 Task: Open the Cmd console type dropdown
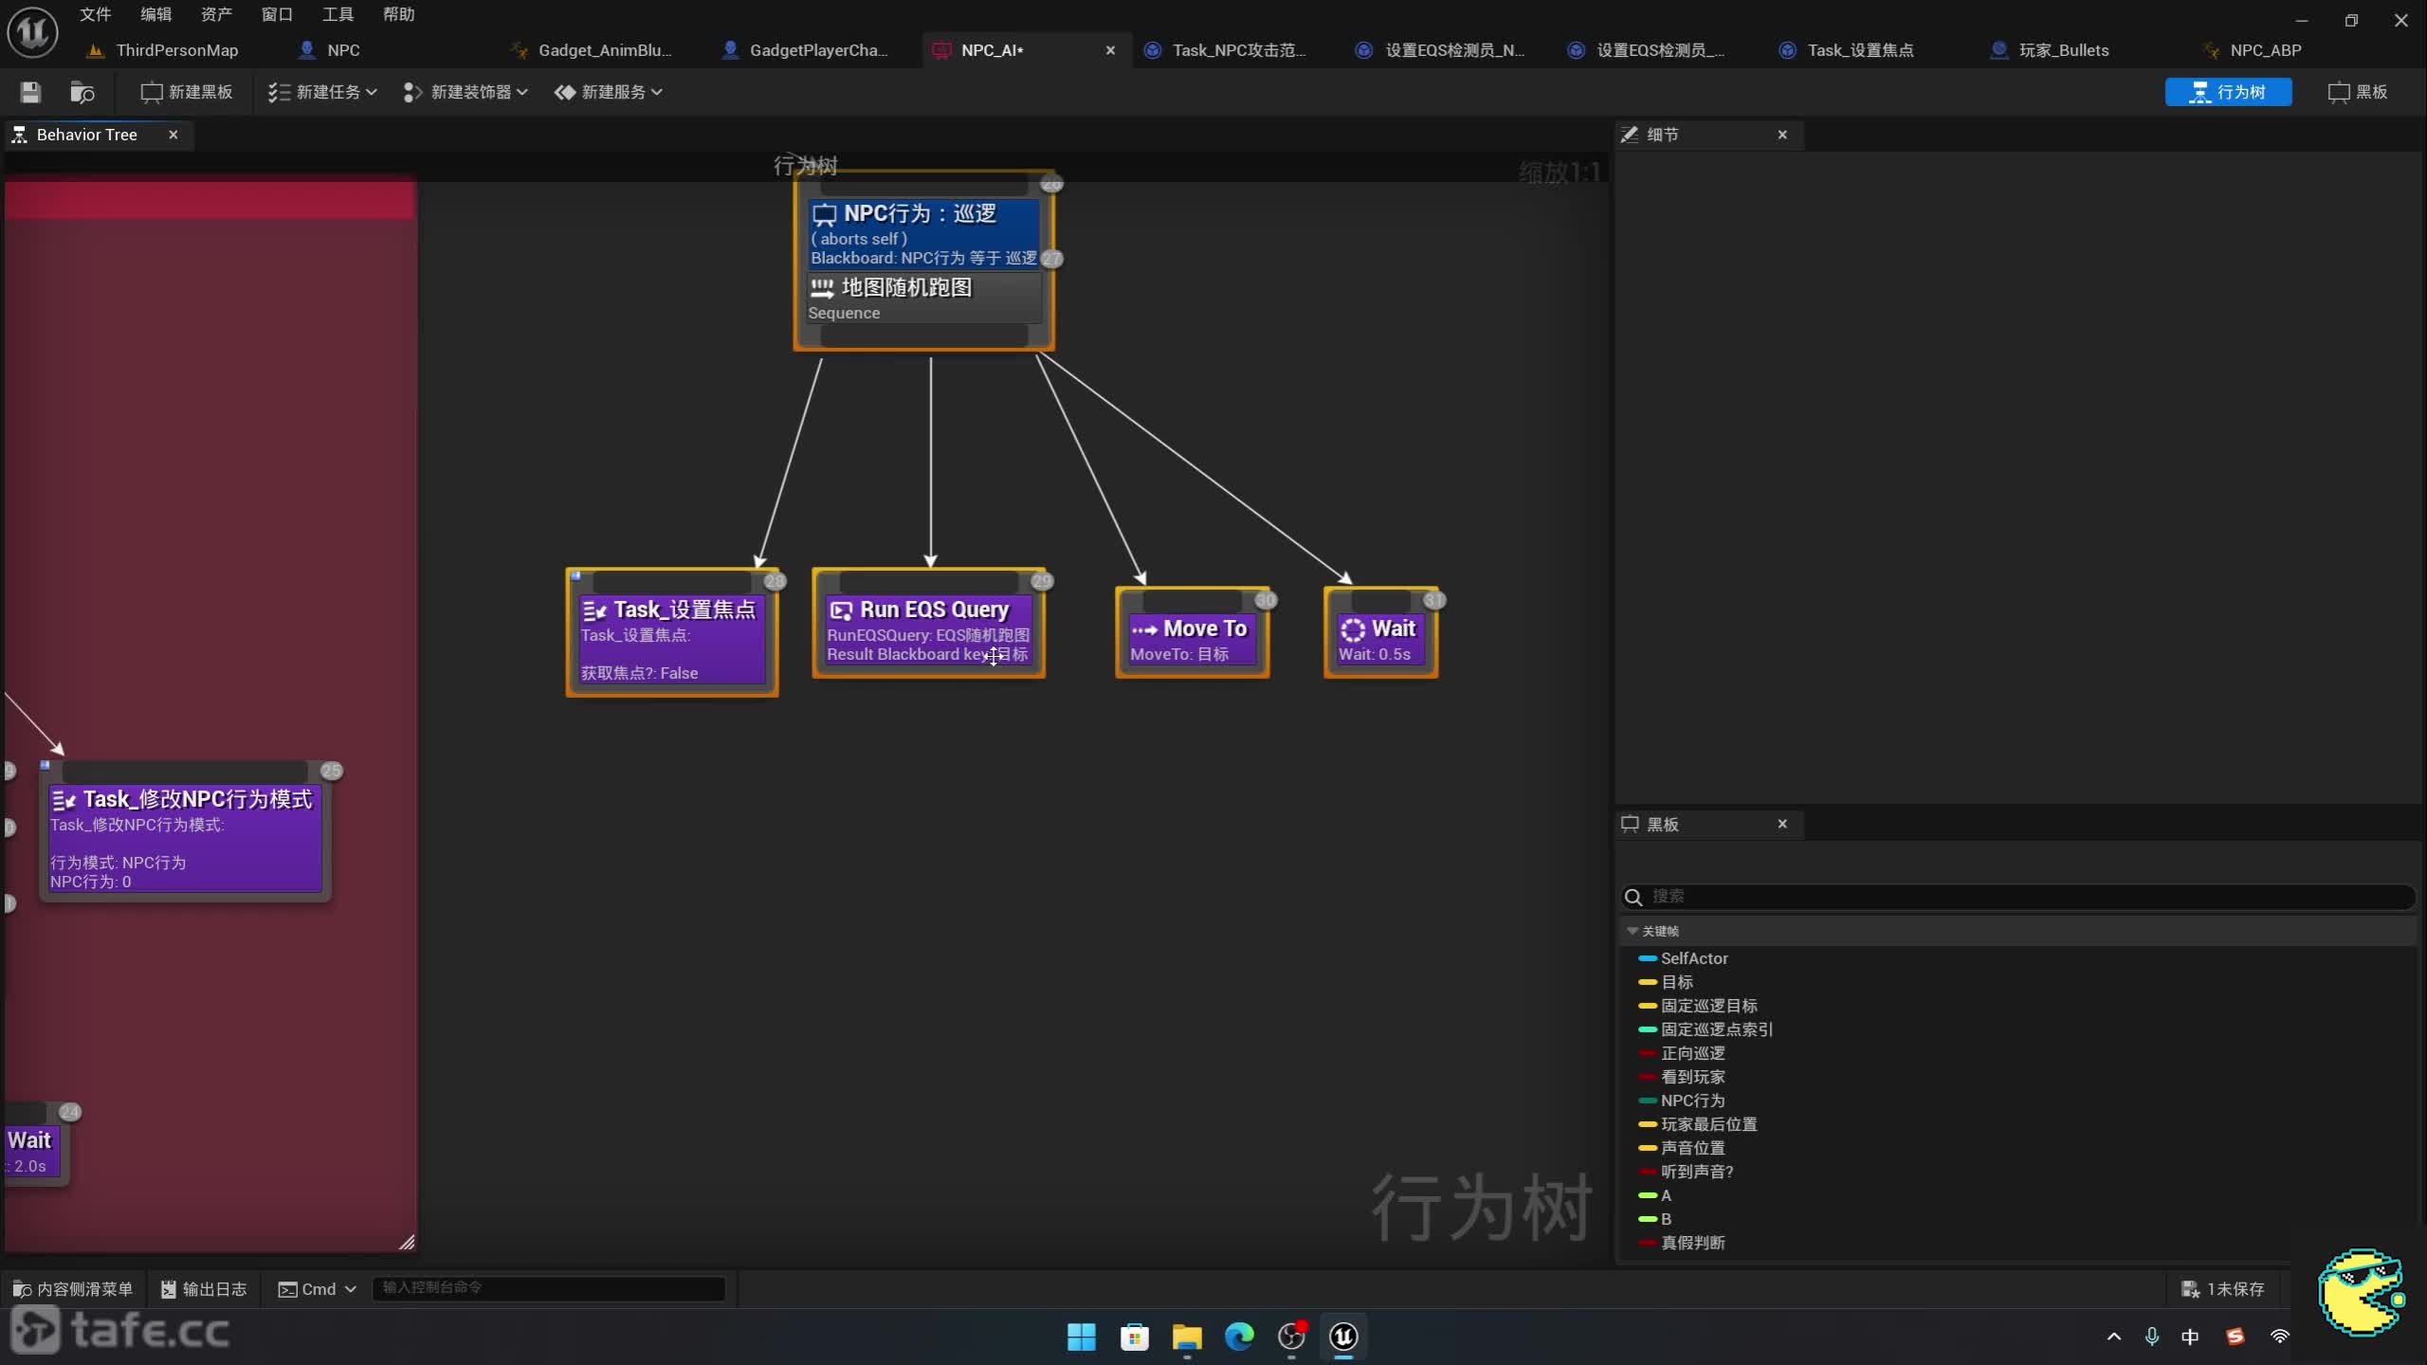coord(317,1289)
